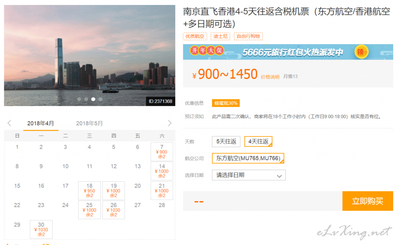The height and width of the screenshot is (245, 396).
Task: Select the fourth image carousel dot
Action: pyautogui.click(x=100, y=99)
